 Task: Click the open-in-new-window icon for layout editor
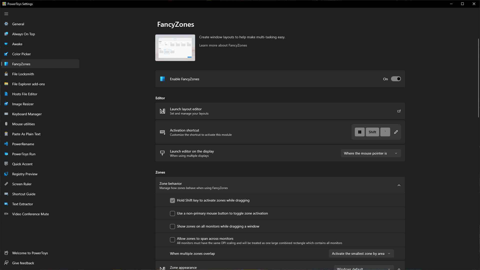click(399, 111)
